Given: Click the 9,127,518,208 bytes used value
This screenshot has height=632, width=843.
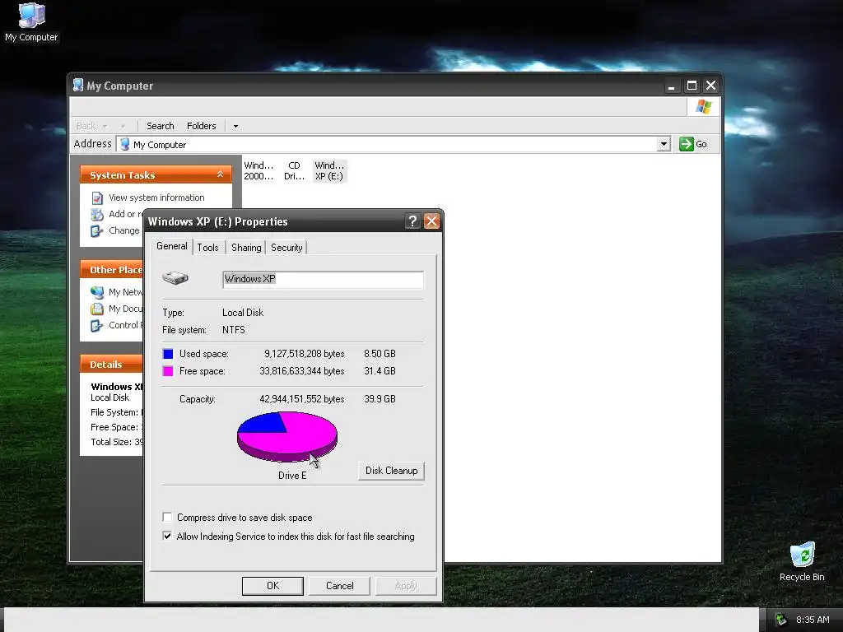Looking at the screenshot, I should [305, 354].
